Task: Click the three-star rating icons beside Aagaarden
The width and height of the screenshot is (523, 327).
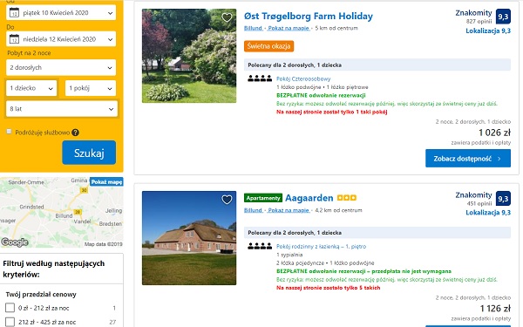Action: 347,198
